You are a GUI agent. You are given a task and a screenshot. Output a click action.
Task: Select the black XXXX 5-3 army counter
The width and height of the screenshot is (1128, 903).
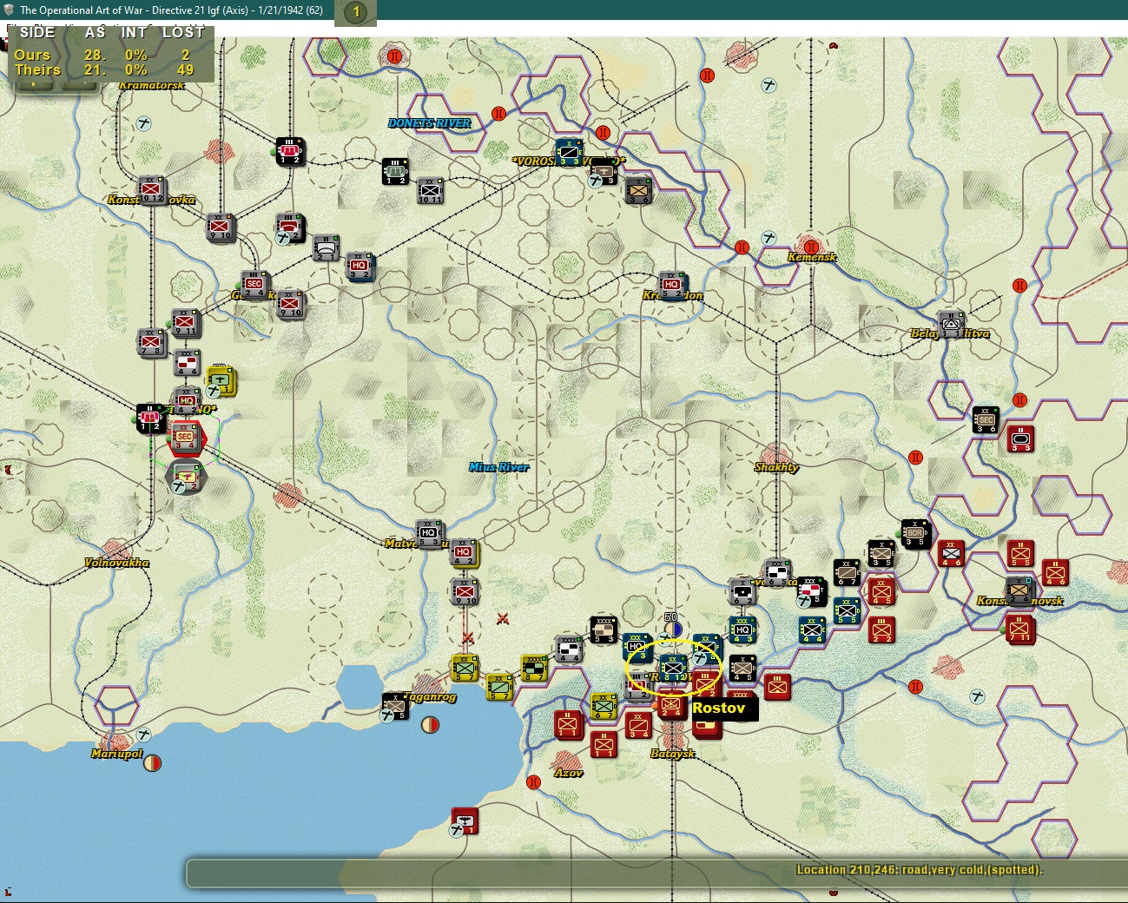pos(604,630)
